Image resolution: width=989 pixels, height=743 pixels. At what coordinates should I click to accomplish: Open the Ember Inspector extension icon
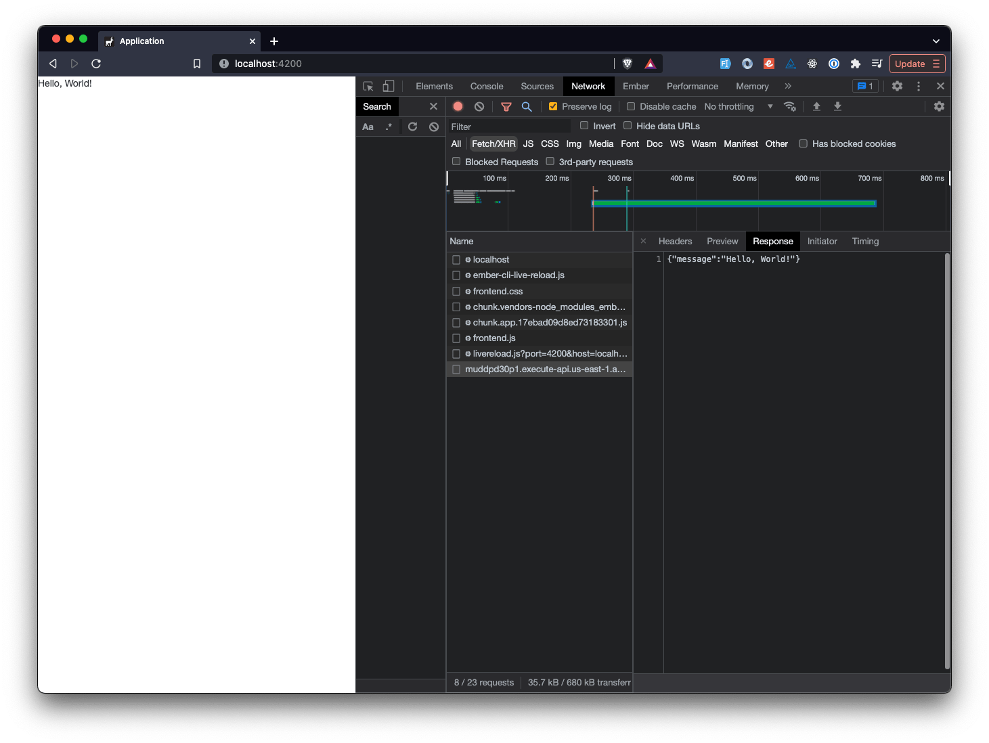click(768, 63)
